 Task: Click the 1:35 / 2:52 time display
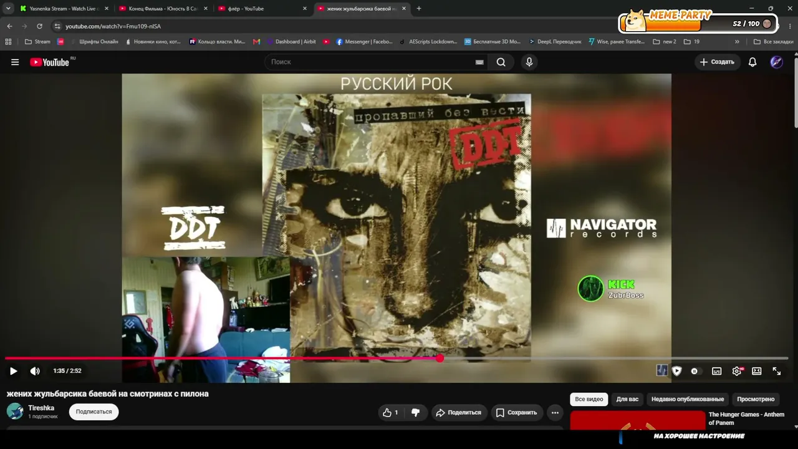(x=67, y=371)
